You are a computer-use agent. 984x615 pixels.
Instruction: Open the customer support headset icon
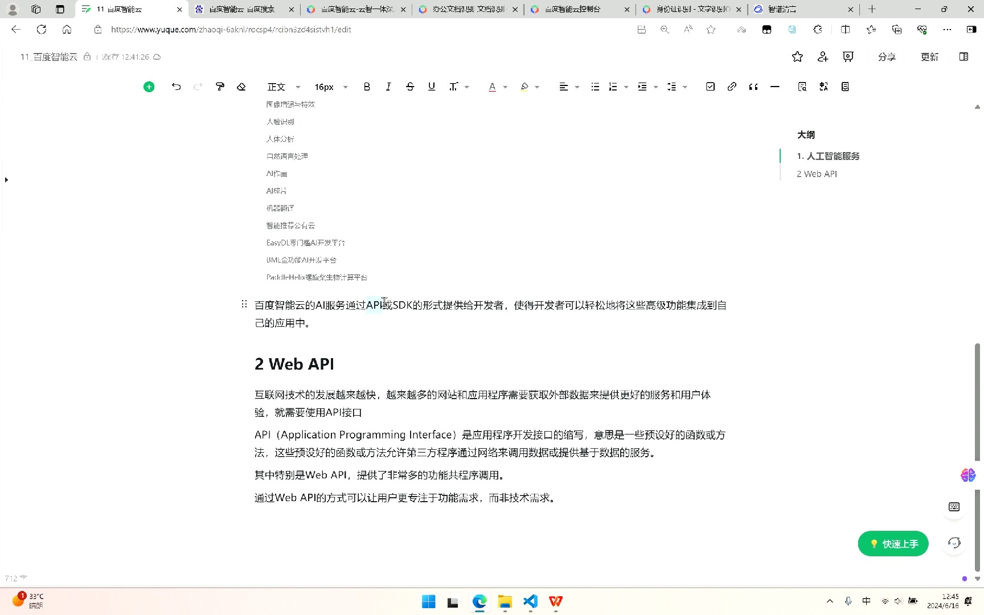tap(954, 543)
